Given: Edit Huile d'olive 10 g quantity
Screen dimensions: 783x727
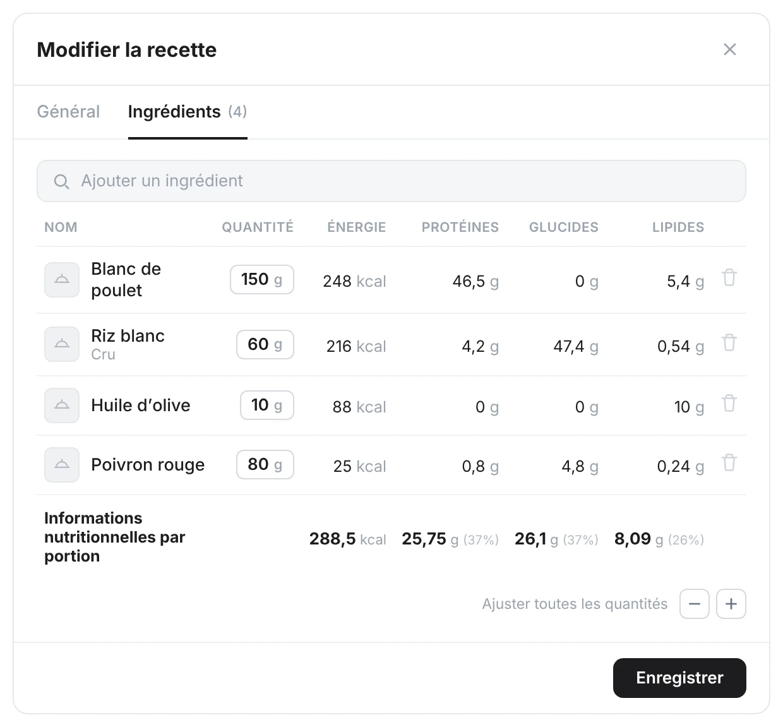Looking at the screenshot, I should click(267, 406).
